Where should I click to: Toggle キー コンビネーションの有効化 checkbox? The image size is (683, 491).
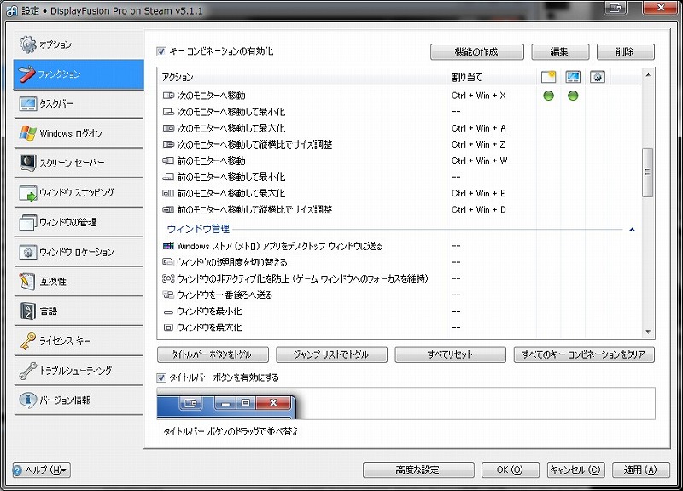pyautogui.click(x=161, y=51)
